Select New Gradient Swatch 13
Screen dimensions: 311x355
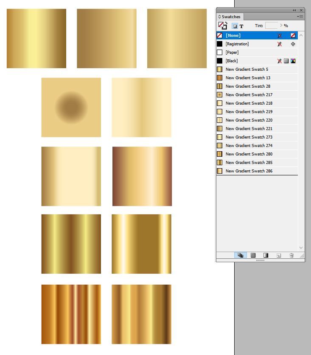tap(257, 78)
